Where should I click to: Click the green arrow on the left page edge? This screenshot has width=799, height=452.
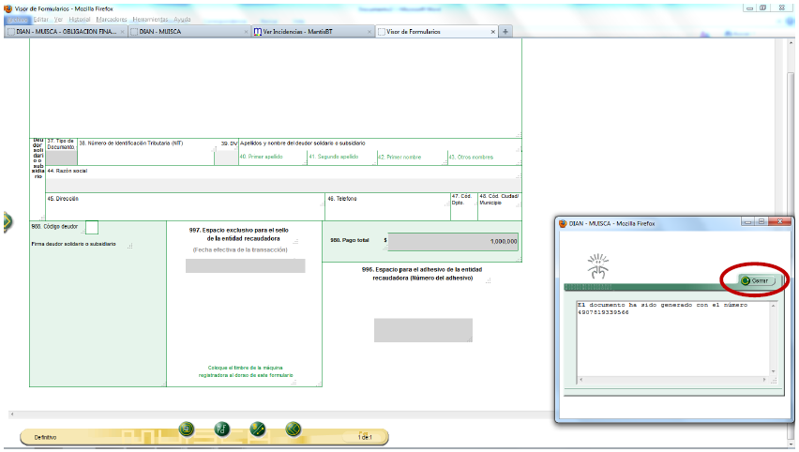(x=8, y=221)
